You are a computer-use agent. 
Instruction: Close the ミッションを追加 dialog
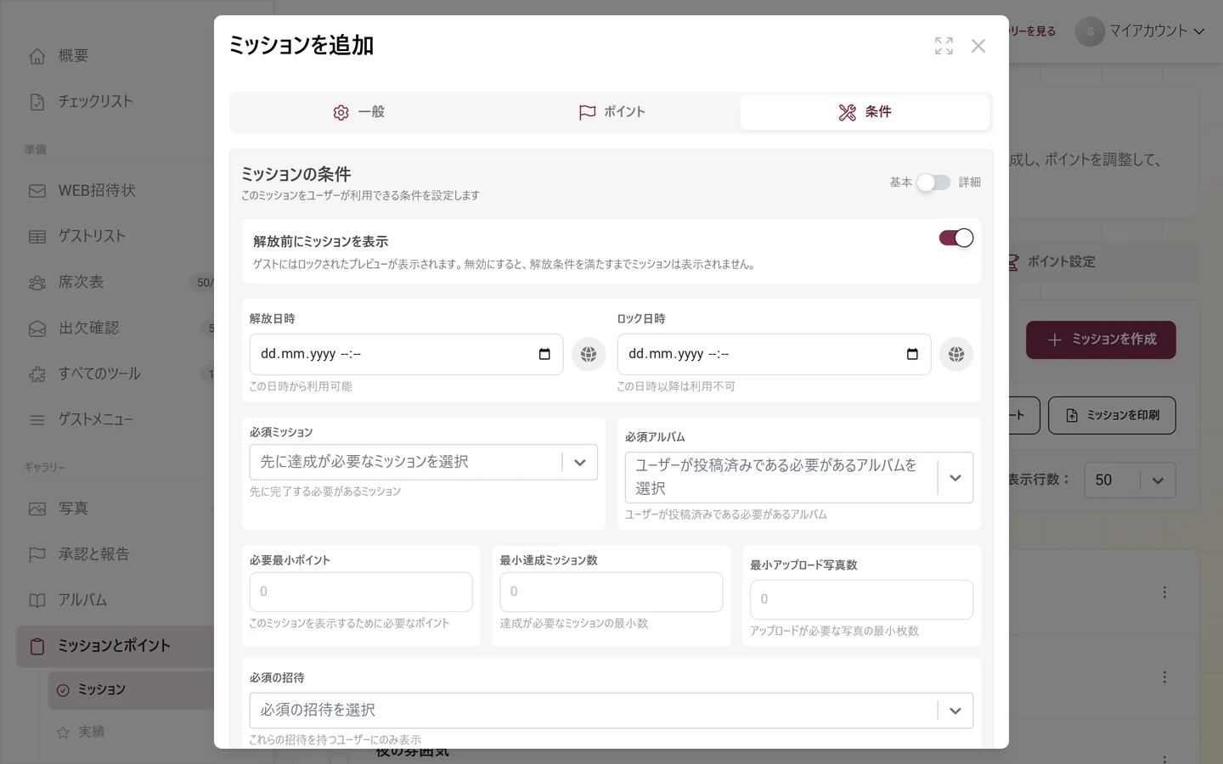click(978, 46)
